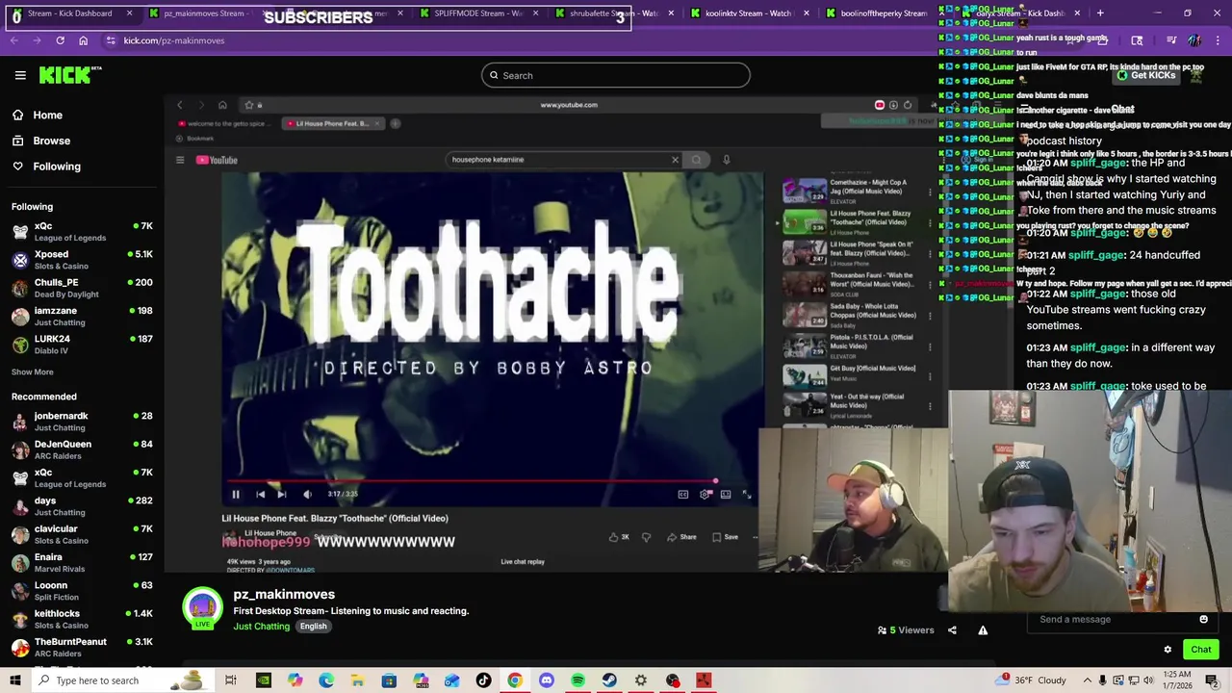Report stream using warning triangle icon
Viewport: 1232px width, 693px height.
click(983, 630)
